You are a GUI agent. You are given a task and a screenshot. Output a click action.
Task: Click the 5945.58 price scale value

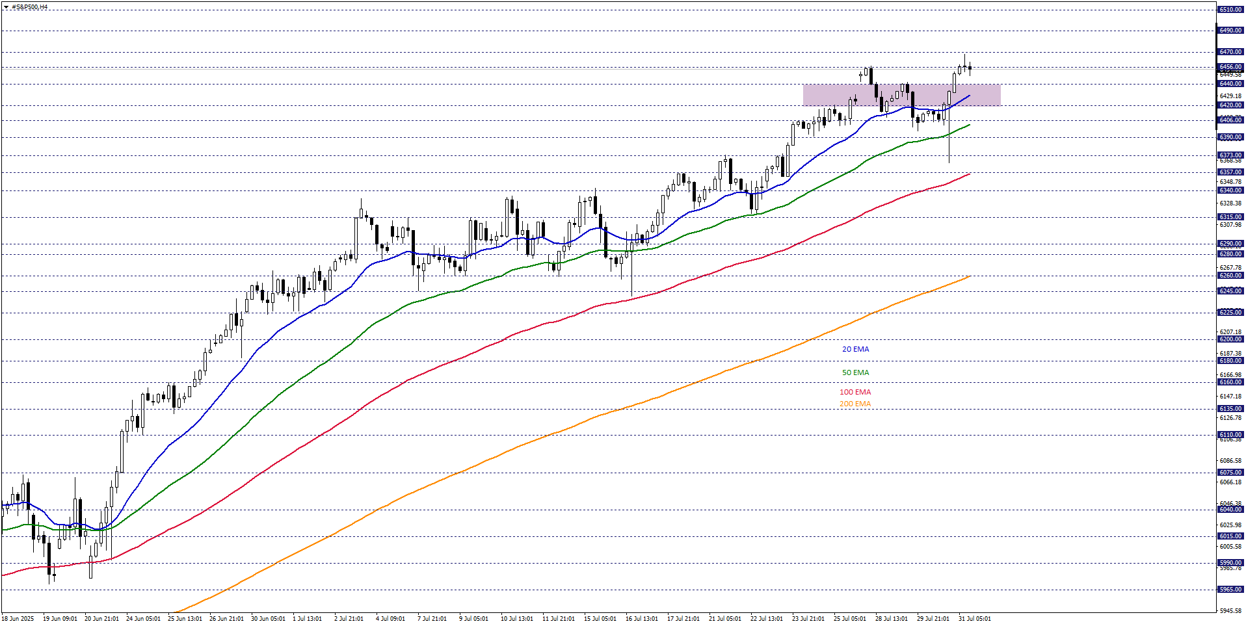pyautogui.click(x=1230, y=611)
